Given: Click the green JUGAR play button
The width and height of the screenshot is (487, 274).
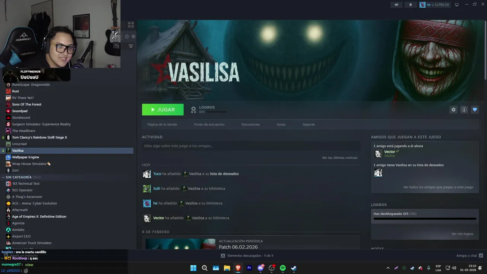Looking at the screenshot, I should coord(163,110).
